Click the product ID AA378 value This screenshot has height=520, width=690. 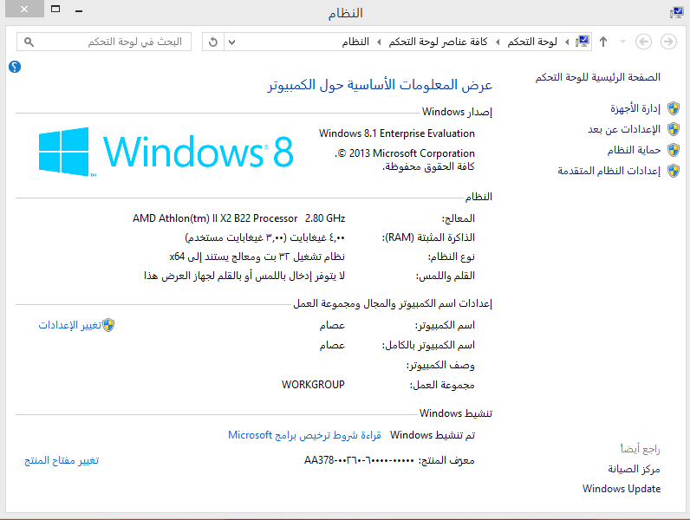tap(359, 460)
